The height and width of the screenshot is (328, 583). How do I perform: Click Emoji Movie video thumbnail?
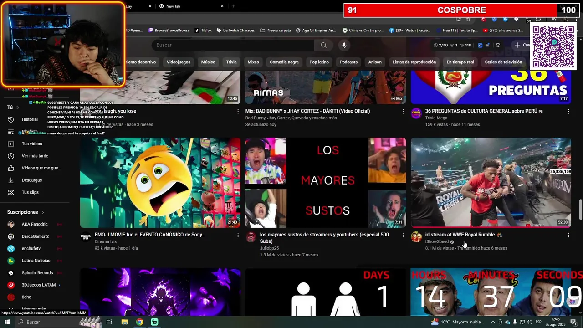pos(160,182)
